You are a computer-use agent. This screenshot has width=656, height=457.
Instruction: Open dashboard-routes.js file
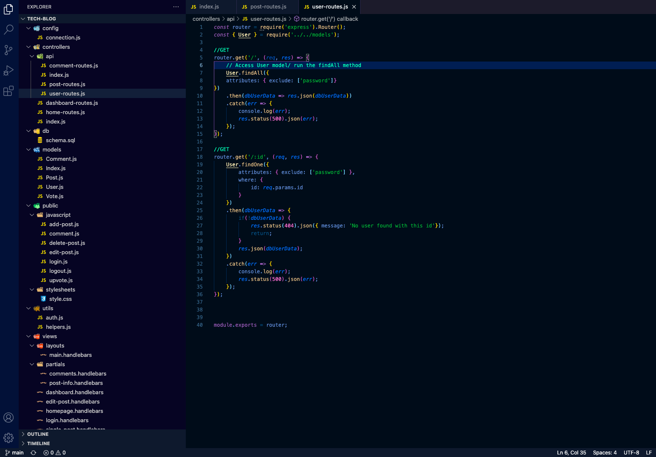(102, 103)
